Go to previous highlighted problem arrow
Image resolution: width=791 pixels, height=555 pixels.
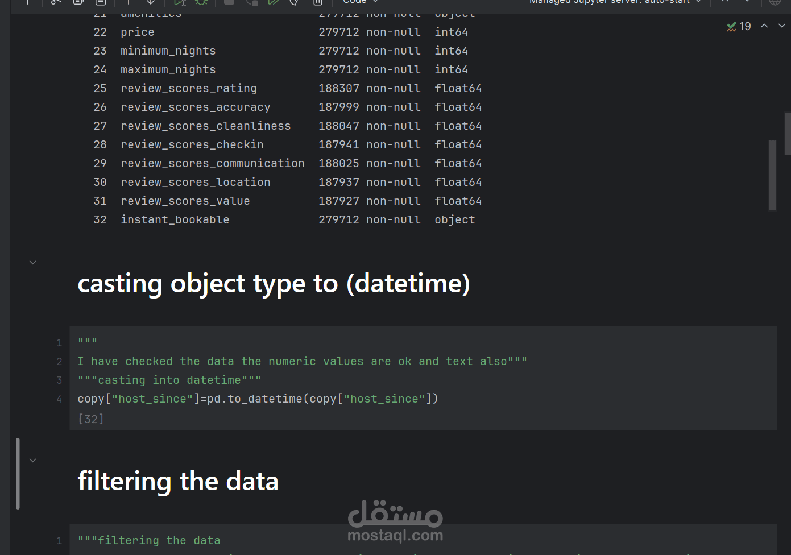pyautogui.click(x=764, y=26)
